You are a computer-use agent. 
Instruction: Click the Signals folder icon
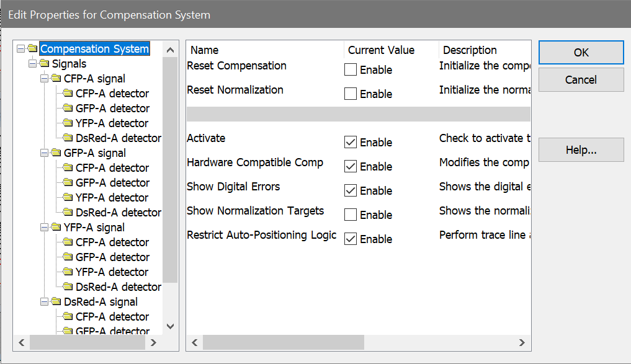pyautogui.click(x=45, y=64)
